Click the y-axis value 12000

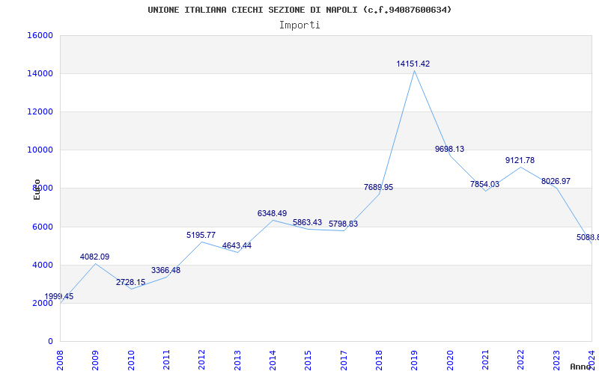40,111
